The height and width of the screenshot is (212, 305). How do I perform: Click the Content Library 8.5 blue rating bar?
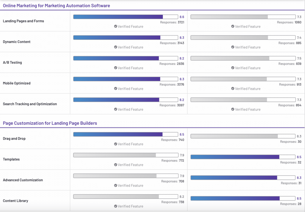pyautogui.click(x=243, y=198)
